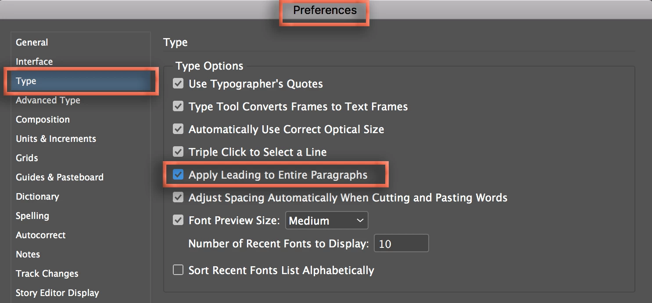Image resolution: width=652 pixels, height=303 pixels.
Task: Select Interface in the sidebar
Action: (34, 62)
